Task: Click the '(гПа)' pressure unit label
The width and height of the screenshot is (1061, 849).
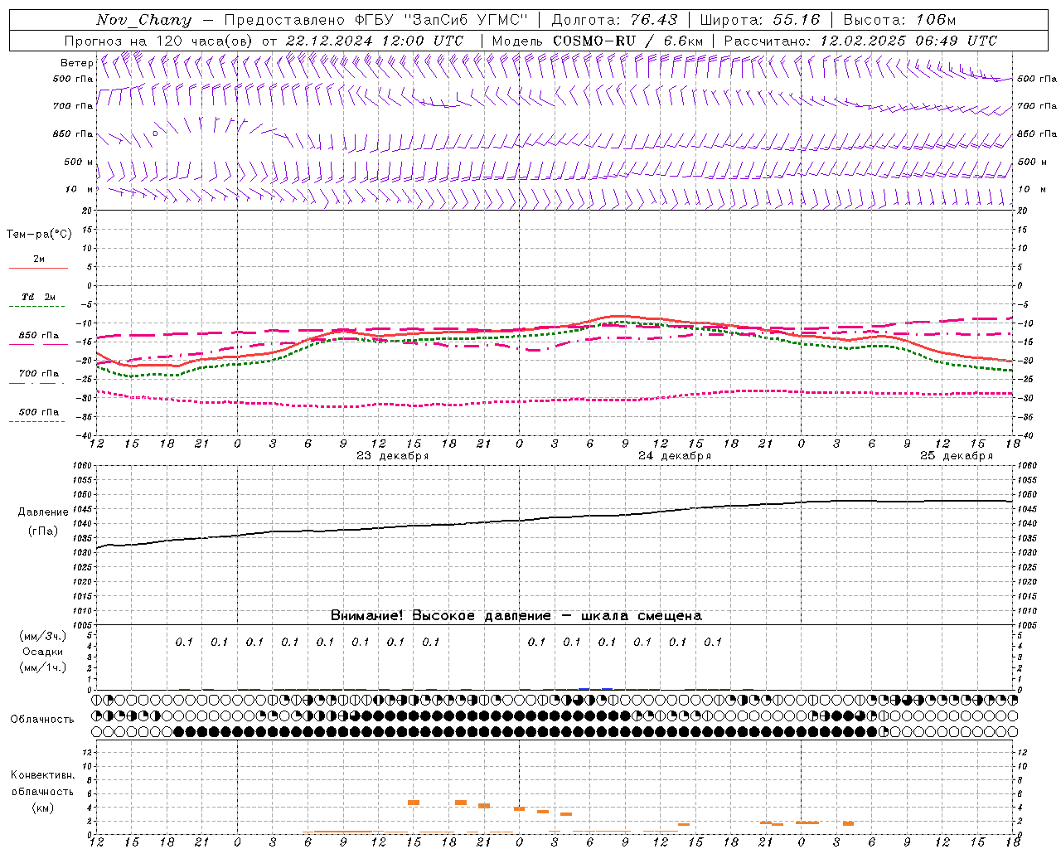Action: coord(43,531)
